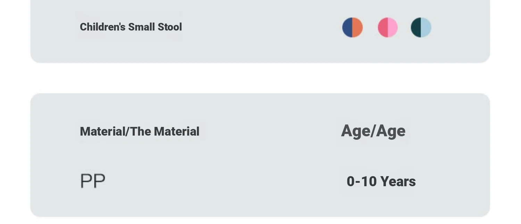The width and height of the screenshot is (521, 224).
Task: Select the Material/The Material heading
Action: (139, 131)
